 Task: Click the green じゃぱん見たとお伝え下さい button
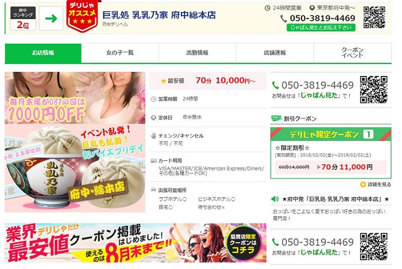click(x=321, y=28)
